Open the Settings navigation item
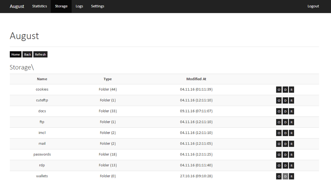Image resolution: width=331 pixels, height=186 pixels. [x=97, y=6]
